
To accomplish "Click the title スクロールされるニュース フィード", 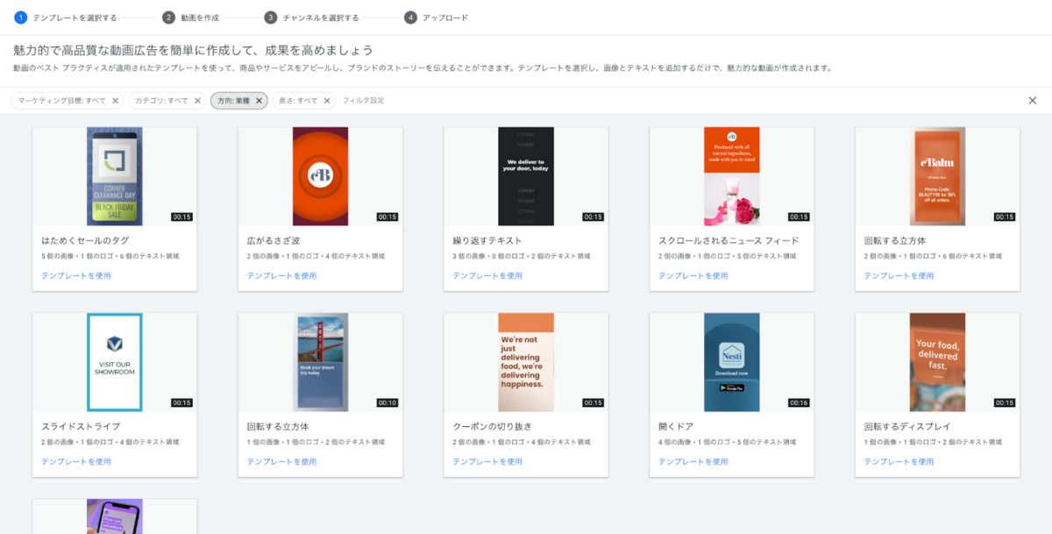I will (729, 240).
